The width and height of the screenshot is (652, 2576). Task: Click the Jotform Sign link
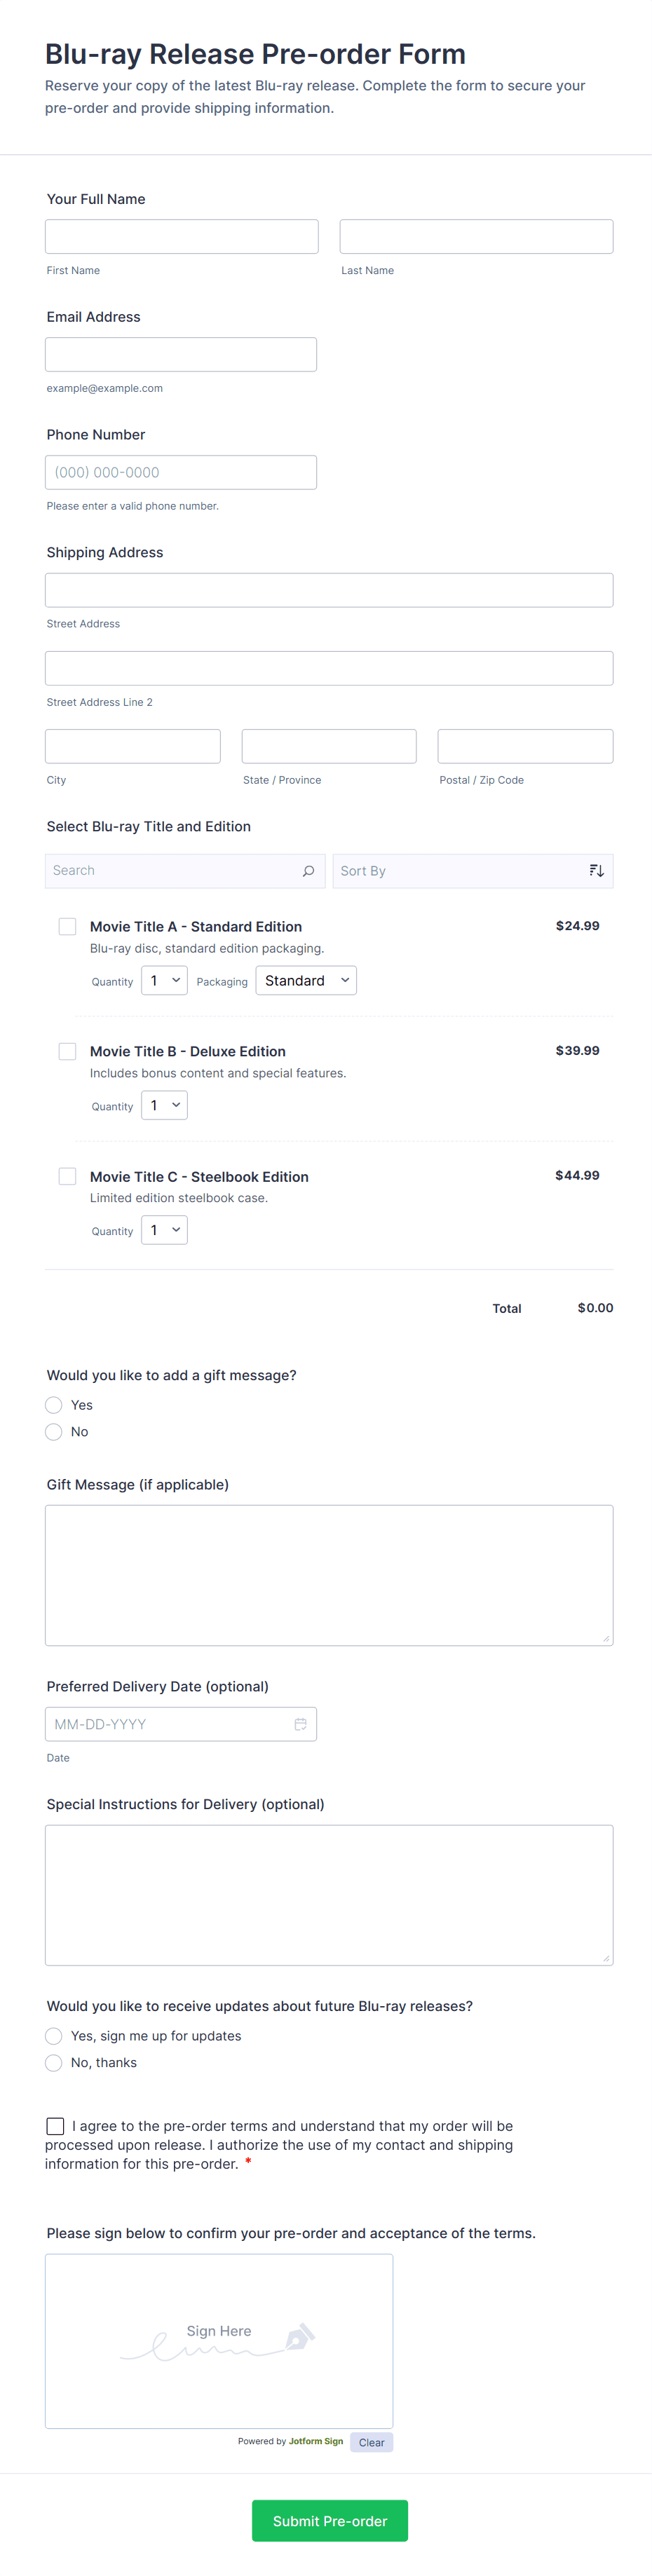(316, 2441)
